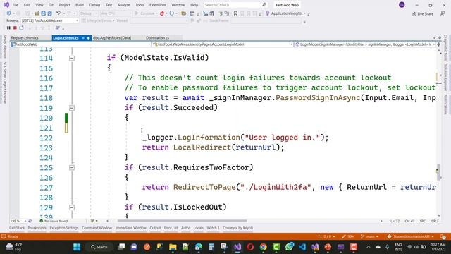Click the No issues found indicator
Screen dimensions: 451x254
(x=54, y=221)
